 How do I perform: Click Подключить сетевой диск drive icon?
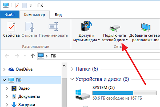(x=115, y=28)
